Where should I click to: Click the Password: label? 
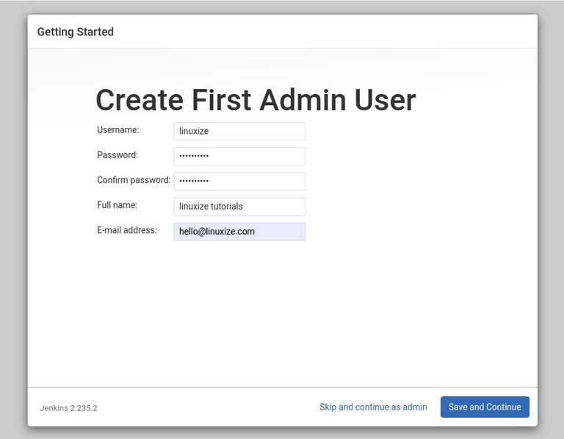(x=117, y=155)
